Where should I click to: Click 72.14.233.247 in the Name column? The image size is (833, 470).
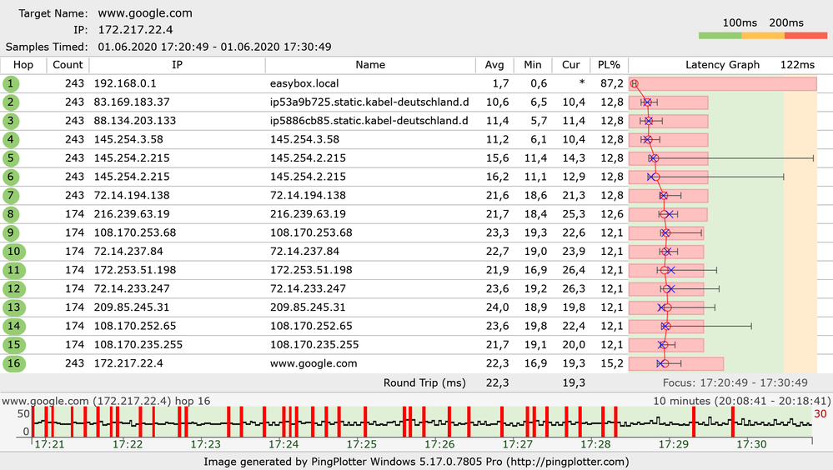point(308,288)
